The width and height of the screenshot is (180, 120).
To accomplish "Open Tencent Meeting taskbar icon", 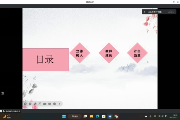I will click(x=110, y=116).
